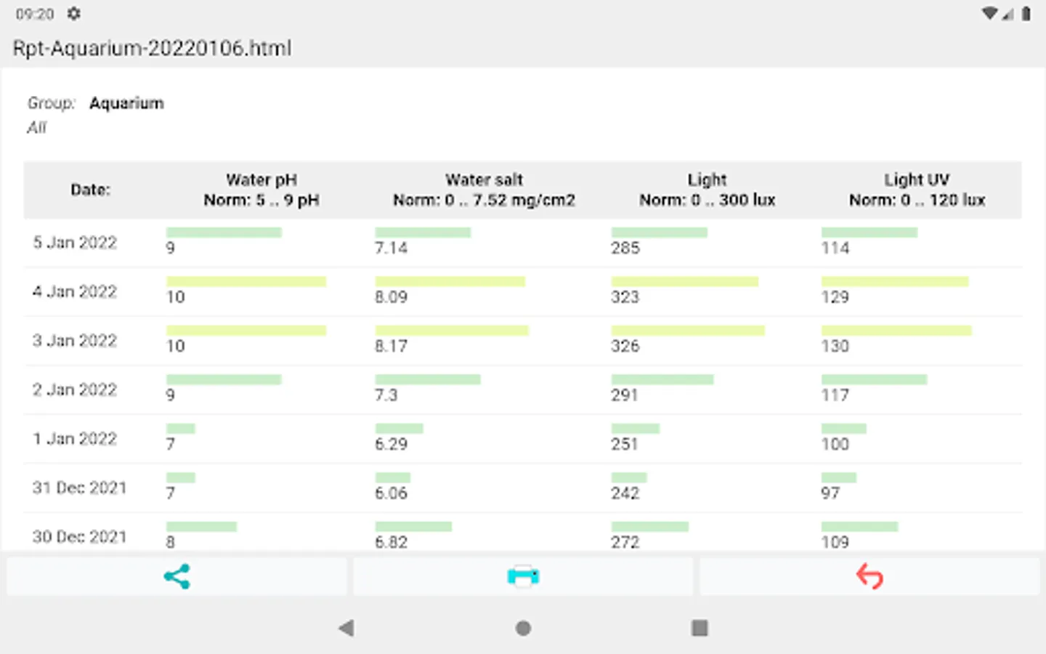Image resolution: width=1046 pixels, height=654 pixels.
Task: Click the Aquarium group name
Action: [126, 103]
